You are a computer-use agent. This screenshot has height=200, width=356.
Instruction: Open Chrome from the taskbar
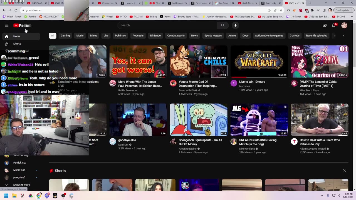pyautogui.click(x=39, y=196)
